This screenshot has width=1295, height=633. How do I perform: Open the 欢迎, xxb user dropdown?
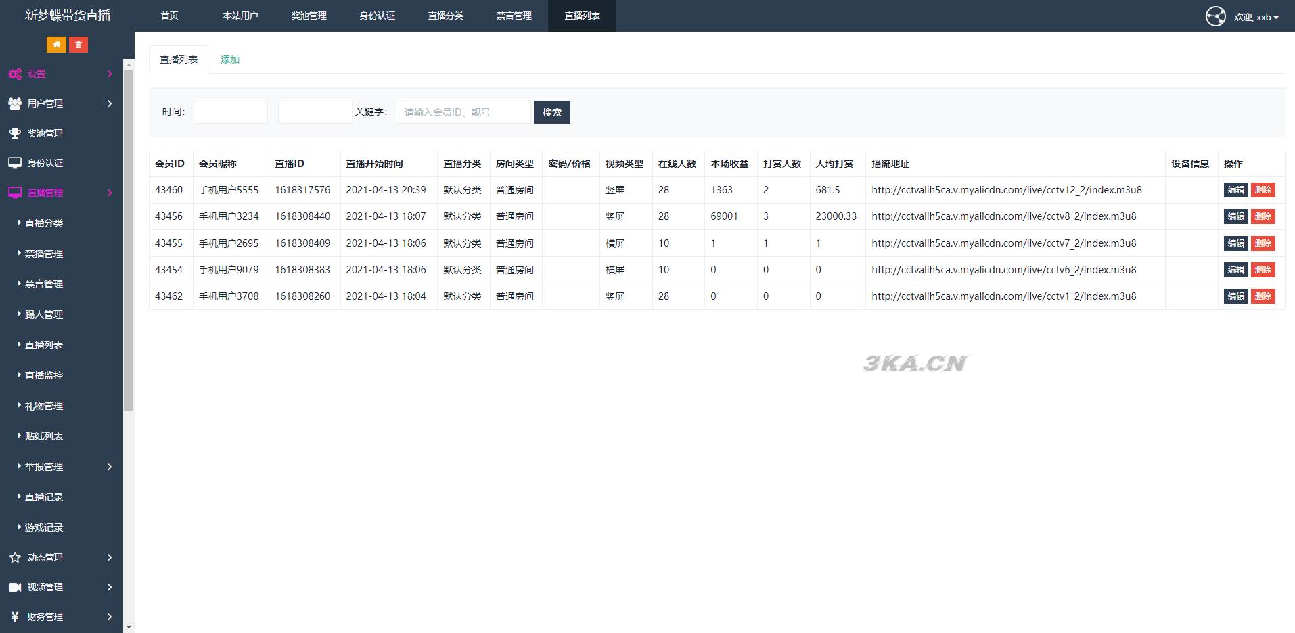pos(1256,17)
